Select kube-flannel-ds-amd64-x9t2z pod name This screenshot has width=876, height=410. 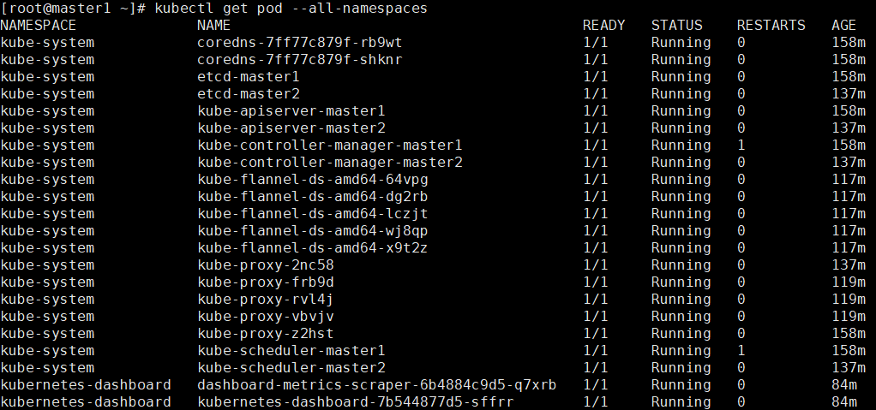pos(312,247)
